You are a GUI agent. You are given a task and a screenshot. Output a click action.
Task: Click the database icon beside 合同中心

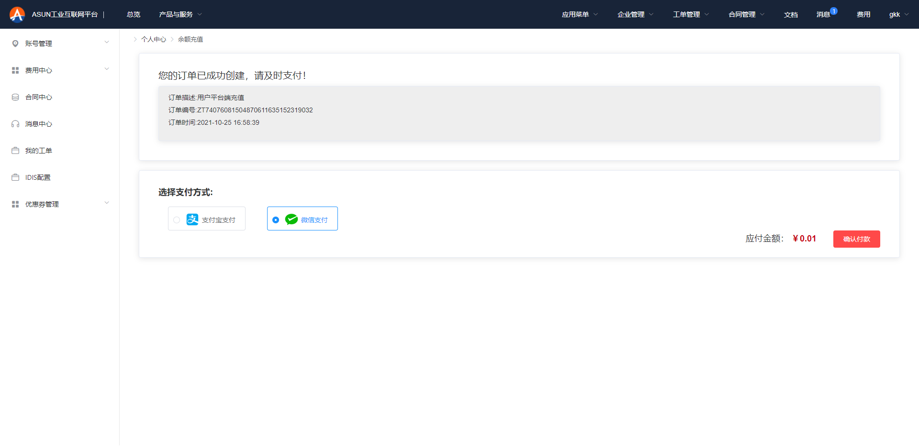(x=15, y=97)
